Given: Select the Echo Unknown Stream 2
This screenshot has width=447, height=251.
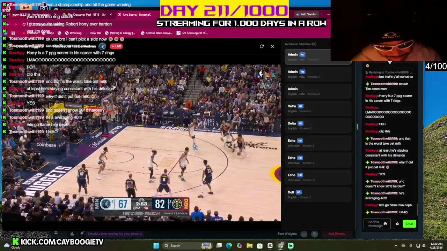Looking at the screenshot, I should (318, 160).
